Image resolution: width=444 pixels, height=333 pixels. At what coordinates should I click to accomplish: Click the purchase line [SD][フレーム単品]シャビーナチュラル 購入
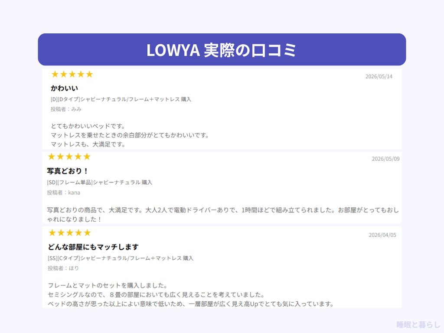click(100, 183)
